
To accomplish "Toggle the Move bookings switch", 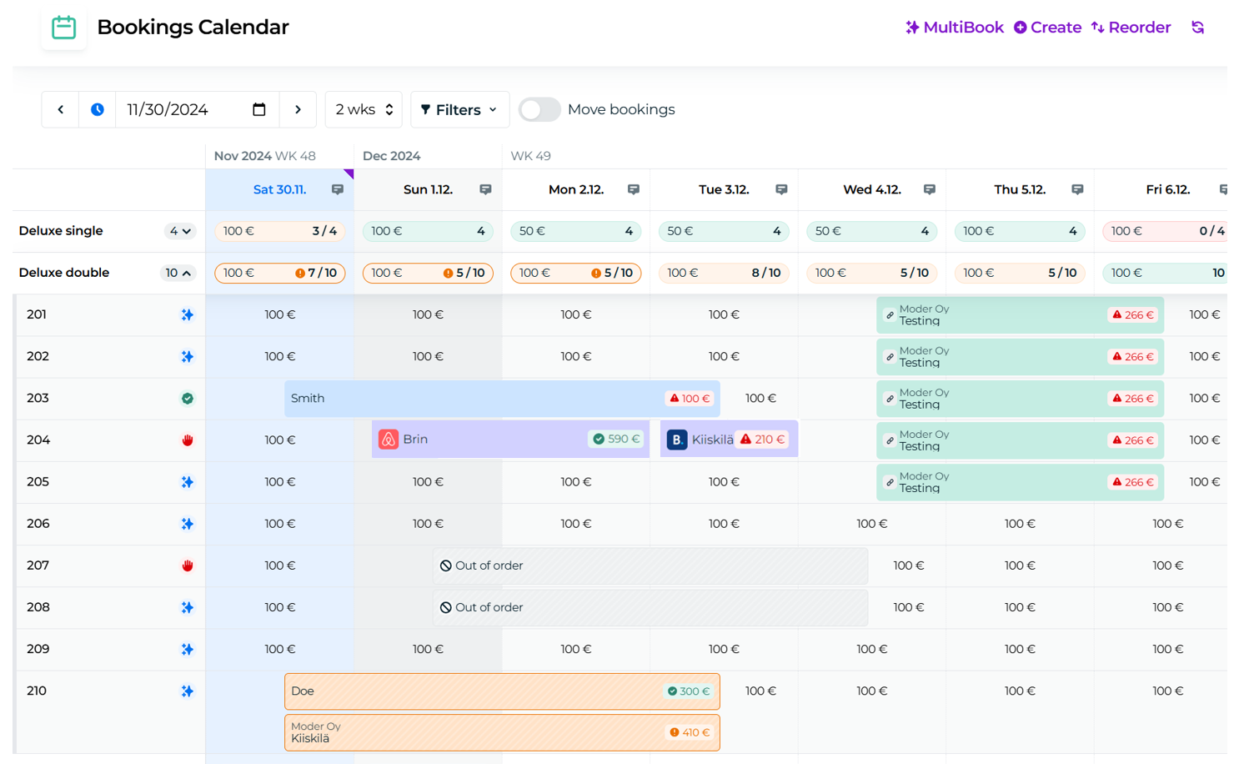I will tap(539, 109).
